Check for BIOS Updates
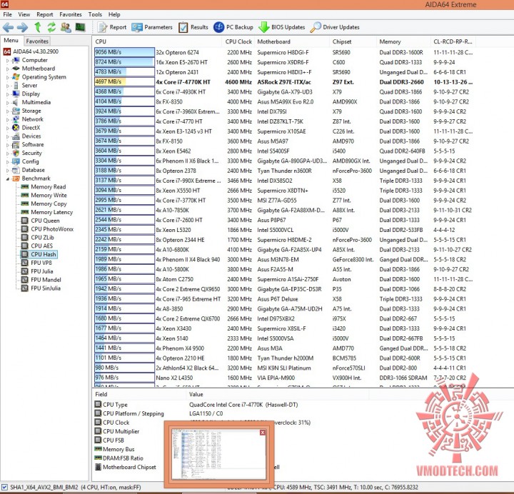This screenshot has height=494, width=514. pyautogui.click(x=281, y=27)
